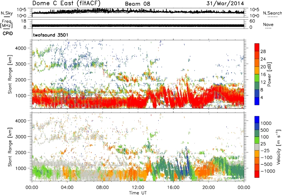Select the gray segment of Velocity colorbar
The image size is (282, 195).
tap(257, 147)
